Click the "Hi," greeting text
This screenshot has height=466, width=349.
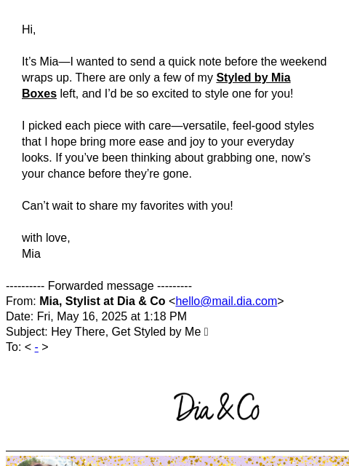(x=29, y=29)
